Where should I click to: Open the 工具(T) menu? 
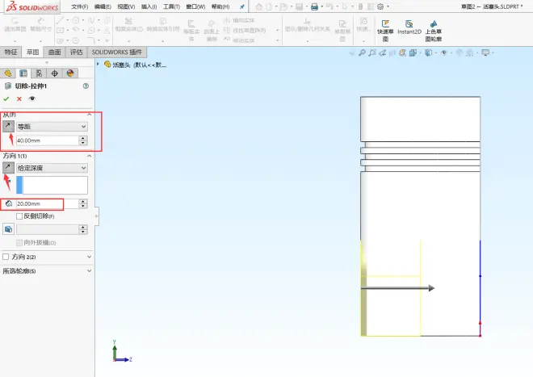(x=171, y=6)
